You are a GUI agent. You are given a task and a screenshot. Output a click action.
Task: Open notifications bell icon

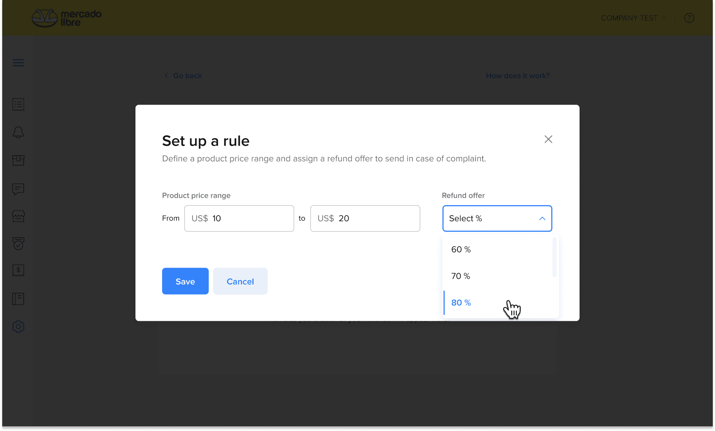coord(18,132)
